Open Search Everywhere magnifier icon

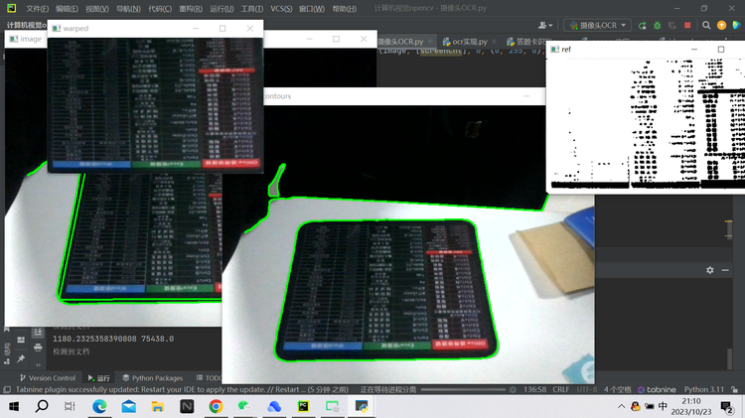click(x=706, y=25)
